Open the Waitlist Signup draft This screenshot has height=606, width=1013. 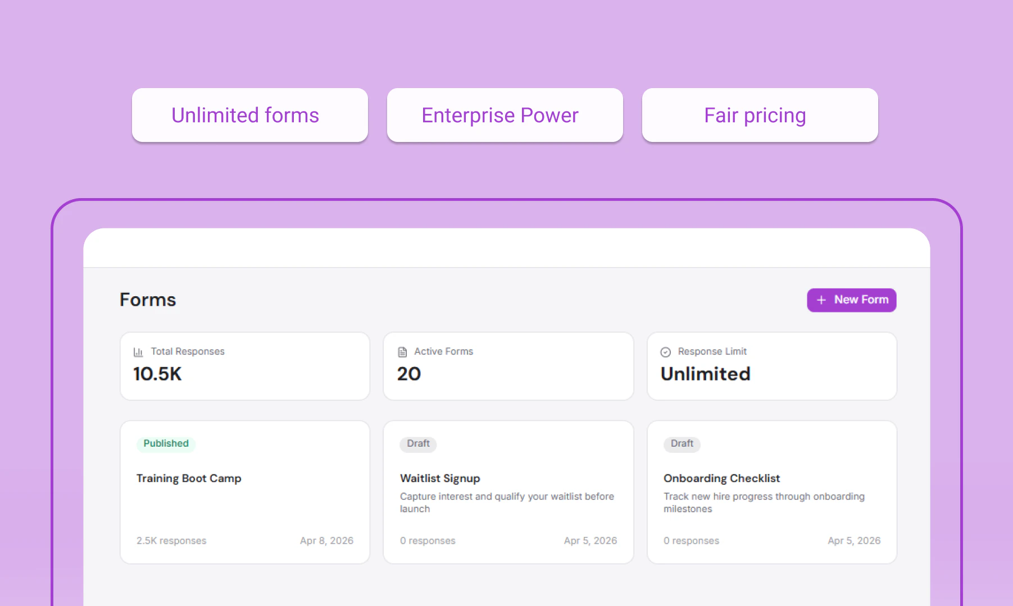(x=508, y=492)
